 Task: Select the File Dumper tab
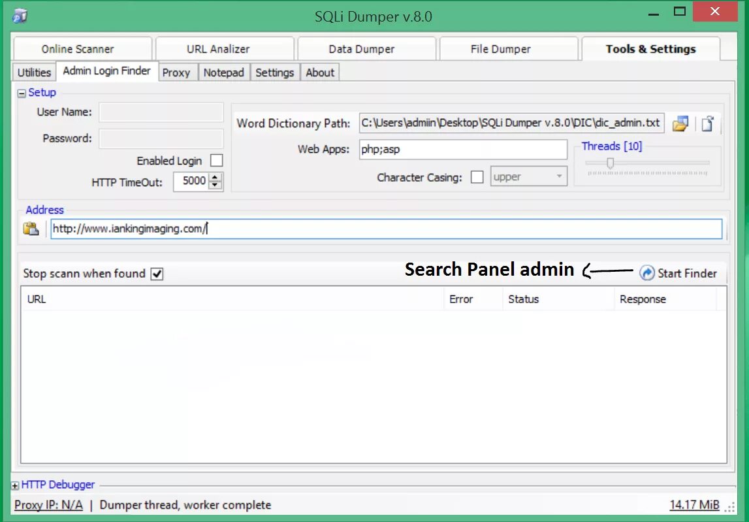tap(508, 49)
